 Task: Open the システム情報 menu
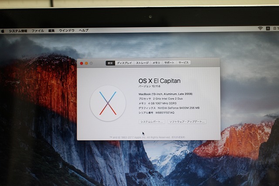click(x=18, y=31)
